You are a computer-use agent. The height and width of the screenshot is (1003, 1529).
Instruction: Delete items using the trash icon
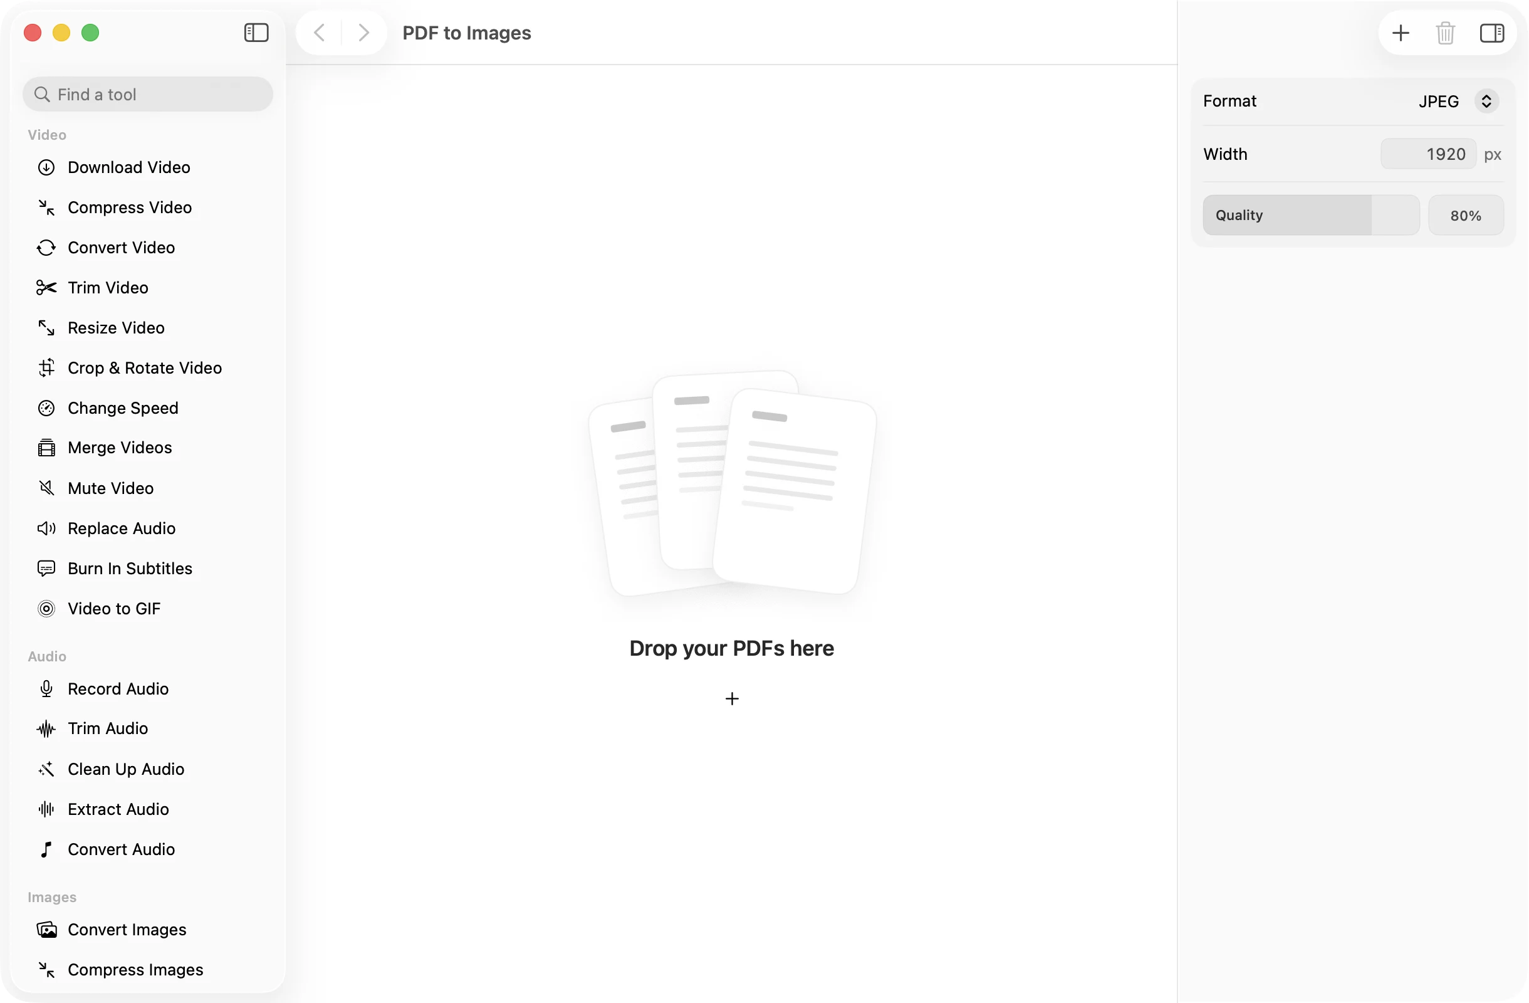(x=1446, y=32)
